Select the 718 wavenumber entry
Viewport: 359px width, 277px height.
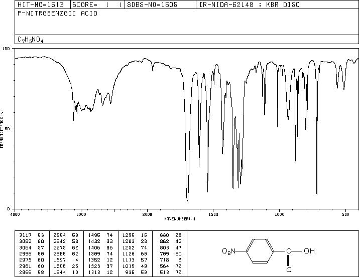(x=164, y=260)
